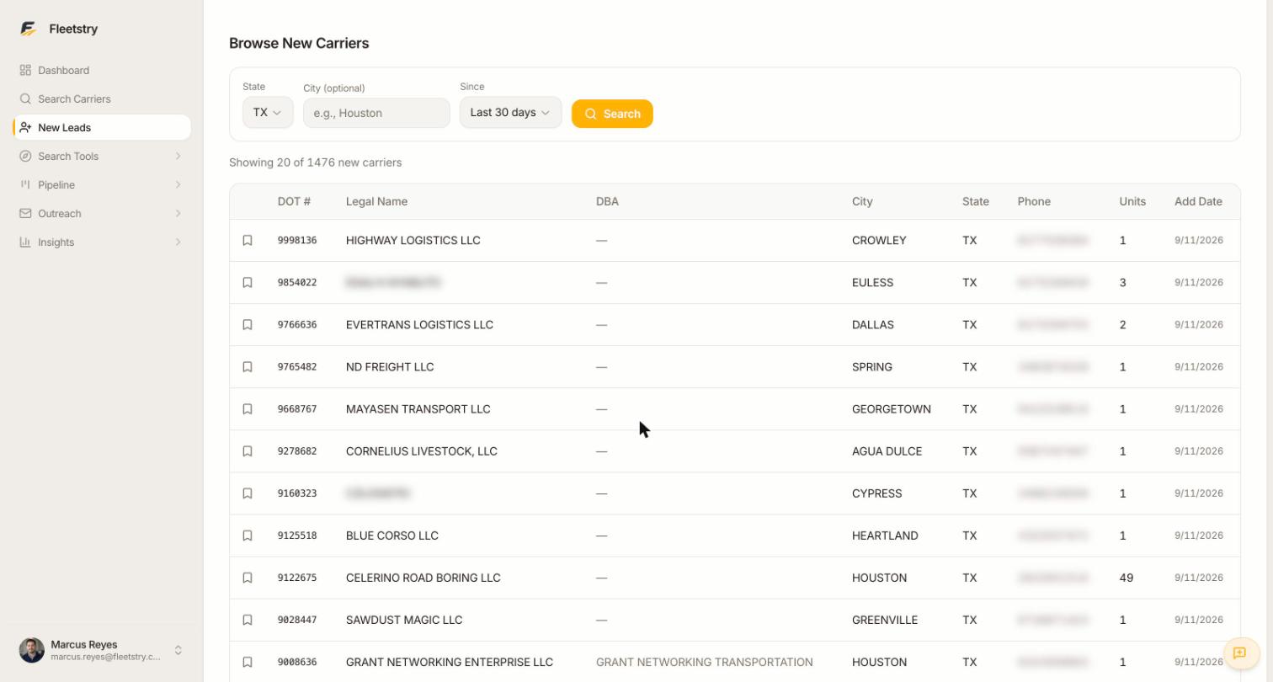Viewport: 1273px width, 682px height.
Task: Select GRANT NETWORKING TRANSPORTATION DBA text
Action: [x=705, y=662]
